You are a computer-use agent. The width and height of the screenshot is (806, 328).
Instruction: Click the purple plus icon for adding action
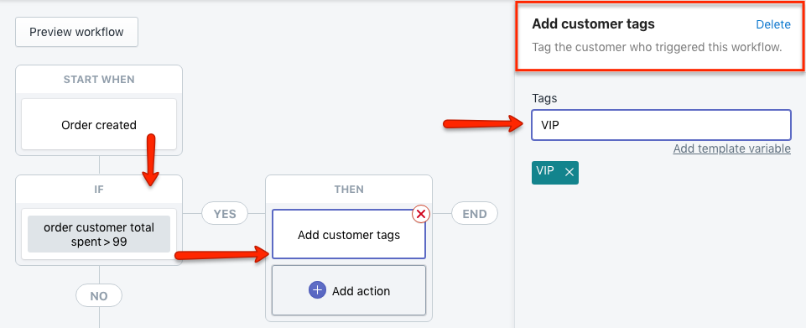(x=317, y=290)
